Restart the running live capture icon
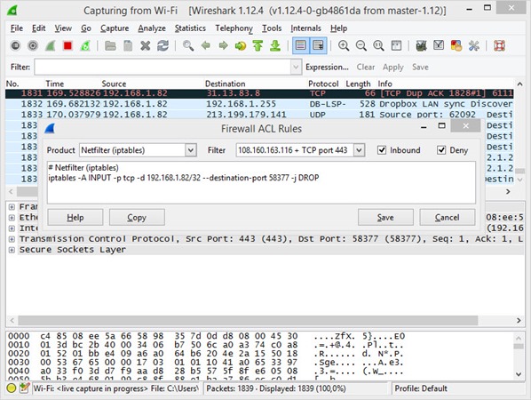The height and width of the screenshot is (400, 531). point(84,45)
